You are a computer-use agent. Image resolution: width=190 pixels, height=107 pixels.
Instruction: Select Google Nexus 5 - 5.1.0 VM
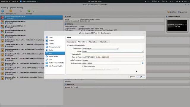22,69
